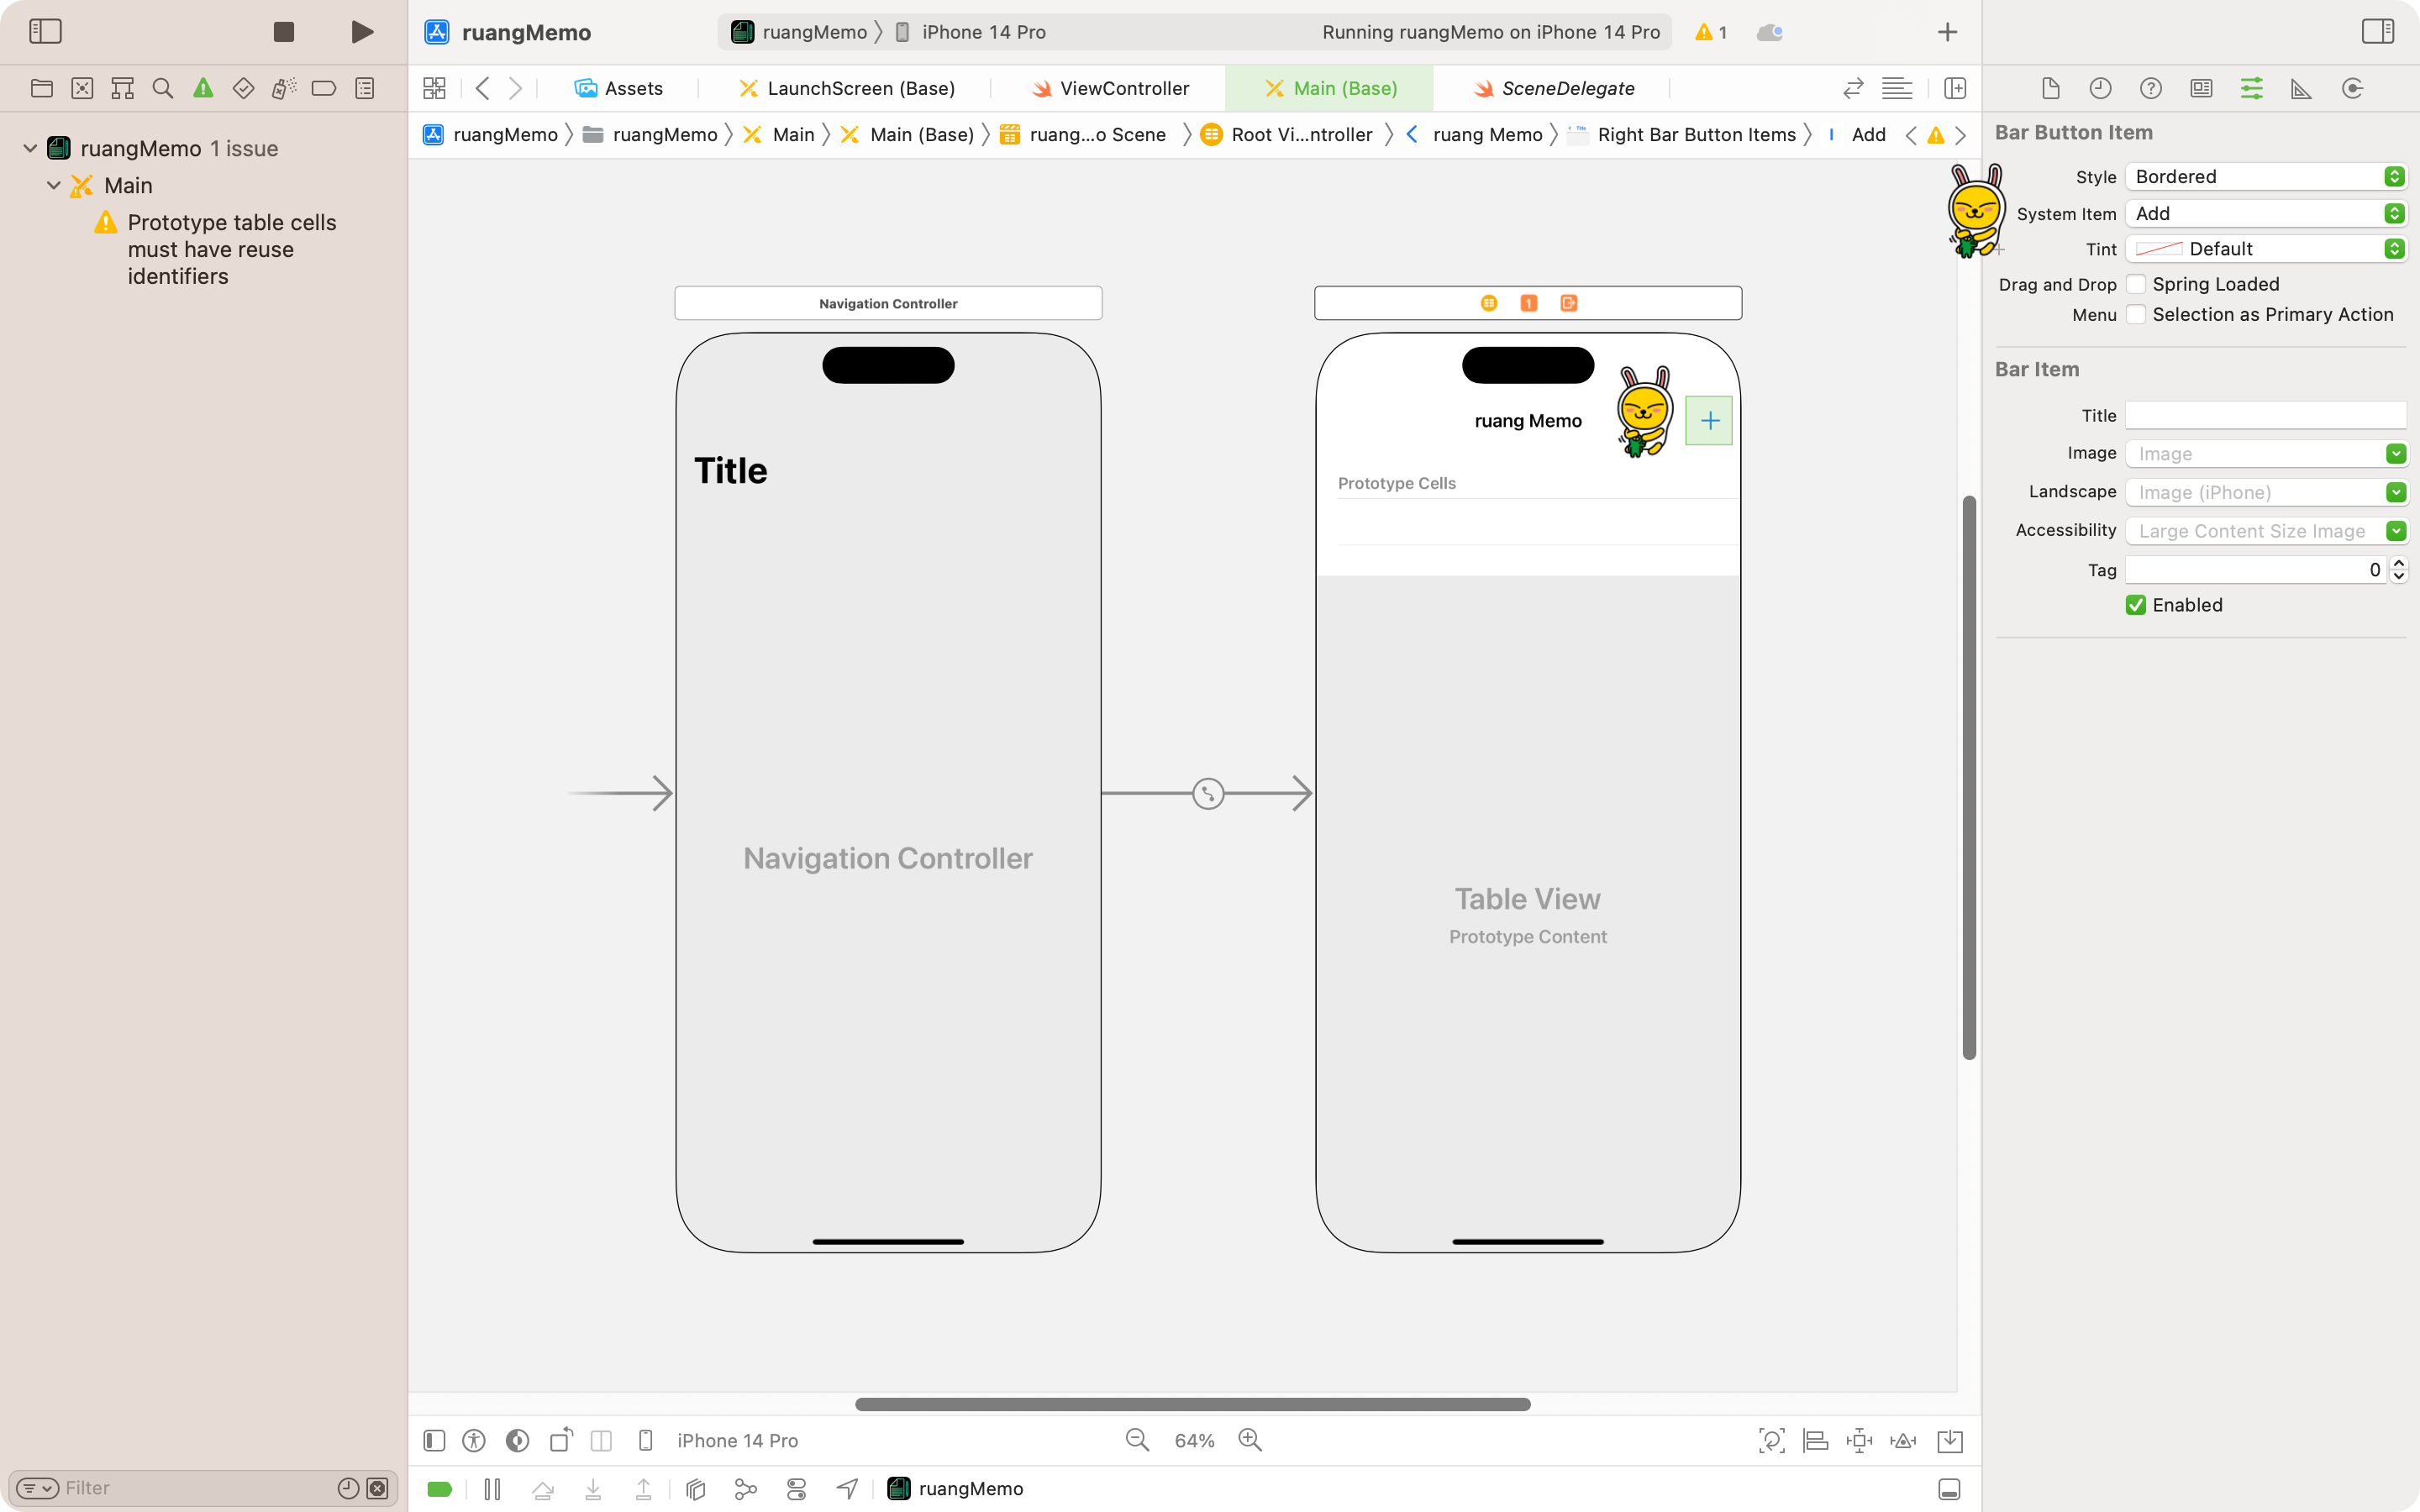Open the Accessibility large content image dropdown

pos(2395,531)
